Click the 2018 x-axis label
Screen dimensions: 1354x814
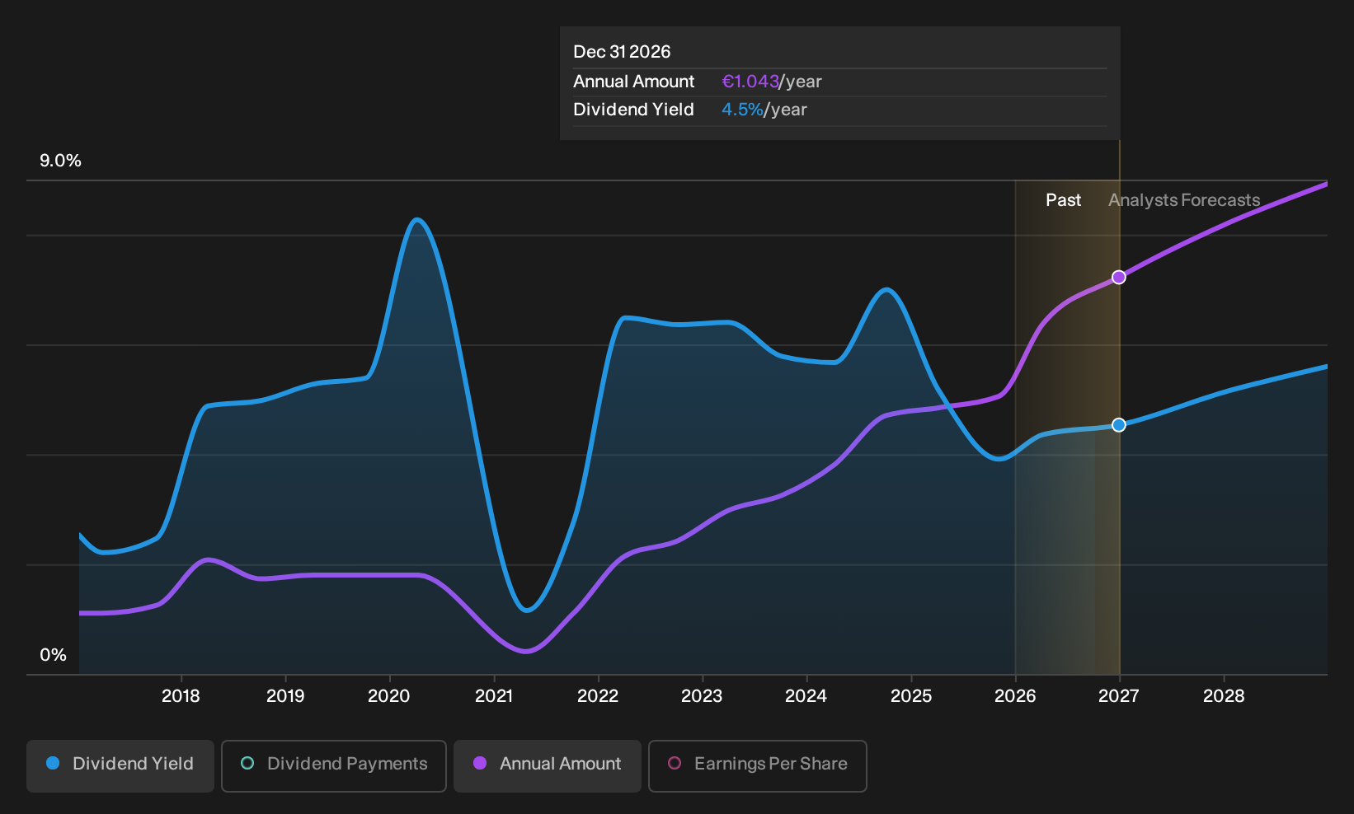pyautogui.click(x=181, y=696)
